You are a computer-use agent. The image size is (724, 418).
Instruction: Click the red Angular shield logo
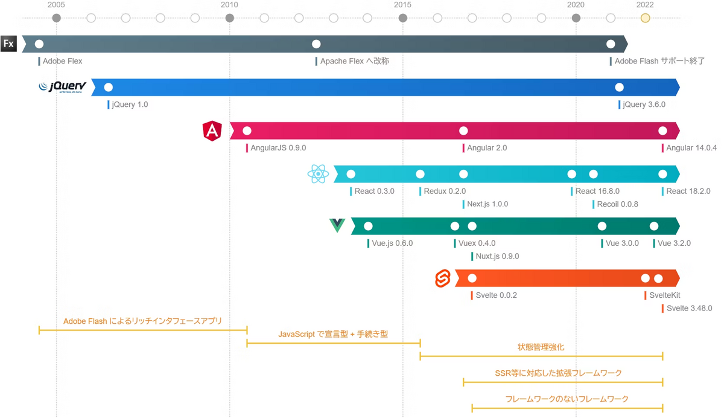coord(212,131)
